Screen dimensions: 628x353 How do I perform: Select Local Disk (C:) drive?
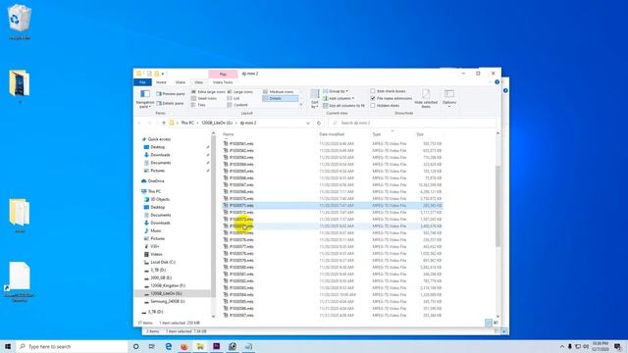[x=163, y=262]
